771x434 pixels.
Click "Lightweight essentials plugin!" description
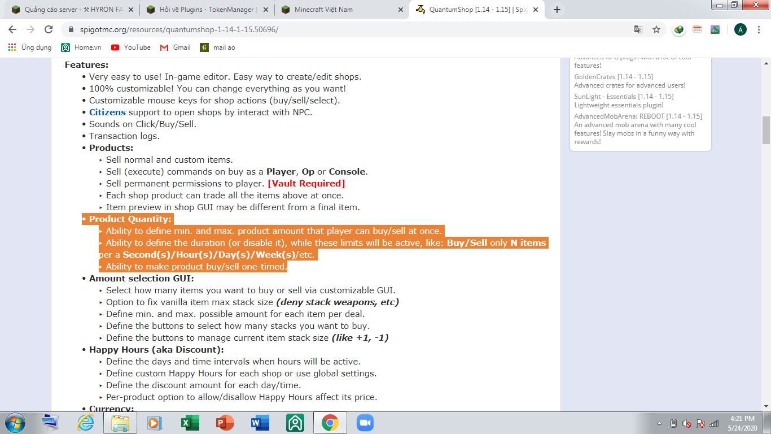pyautogui.click(x=619, y=105)
